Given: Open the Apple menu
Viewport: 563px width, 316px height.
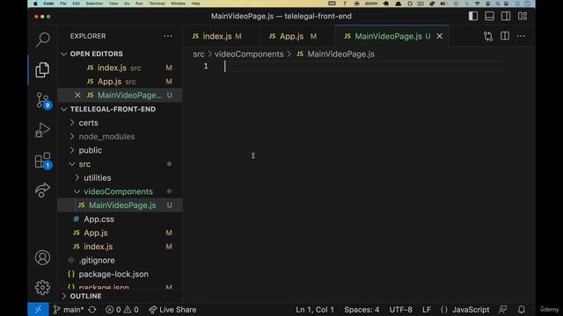Looking at the screenshot, I should coord(35,4).
